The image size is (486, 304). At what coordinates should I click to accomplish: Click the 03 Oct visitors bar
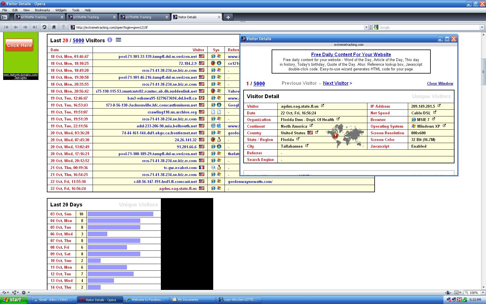[x=120, y=214]
